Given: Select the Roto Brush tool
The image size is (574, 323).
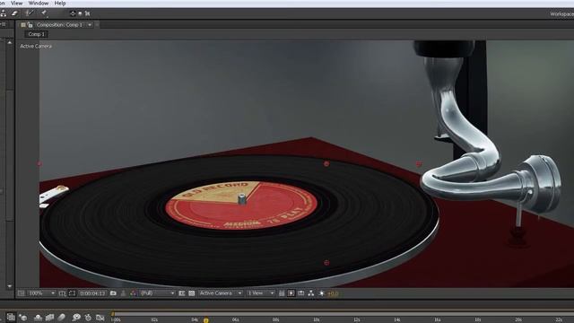Looking at the screenshot, I should (x=29, y=13).
